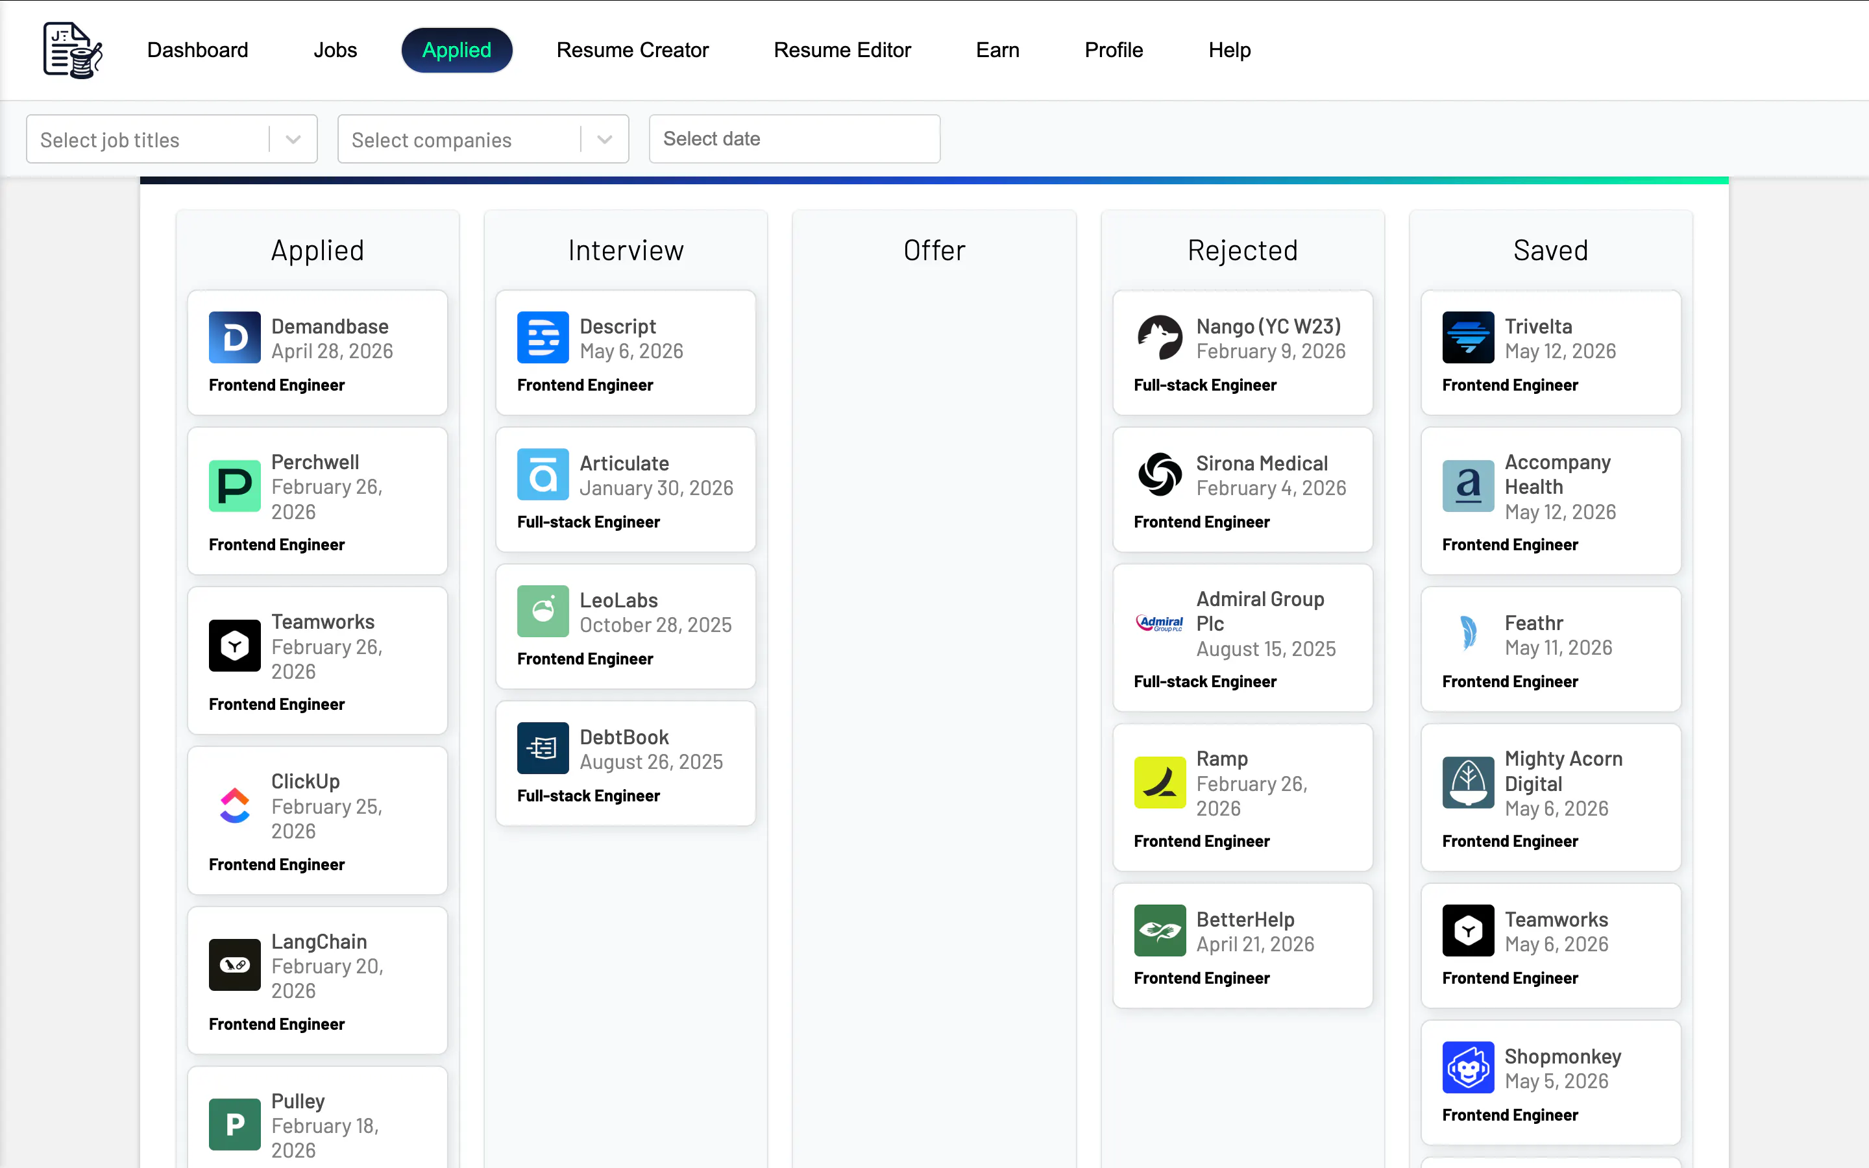The image size is (1869, 1168).
Task: Click 'Frontend Engineer' on Sirona Medical card
Action: pos(1202,522)
